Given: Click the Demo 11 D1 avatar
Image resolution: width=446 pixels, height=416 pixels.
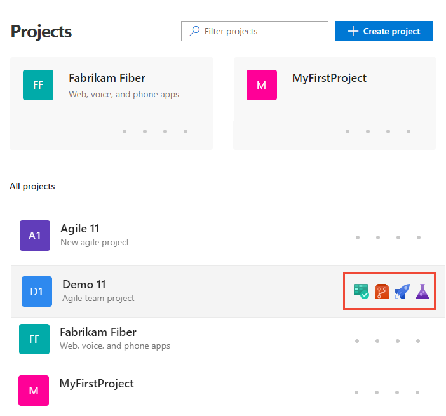Looking at the screenshot, I should pyautogui.click(x=37, y=292).
